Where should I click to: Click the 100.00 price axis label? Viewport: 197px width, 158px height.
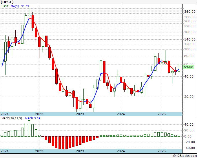tap(190, 49)
